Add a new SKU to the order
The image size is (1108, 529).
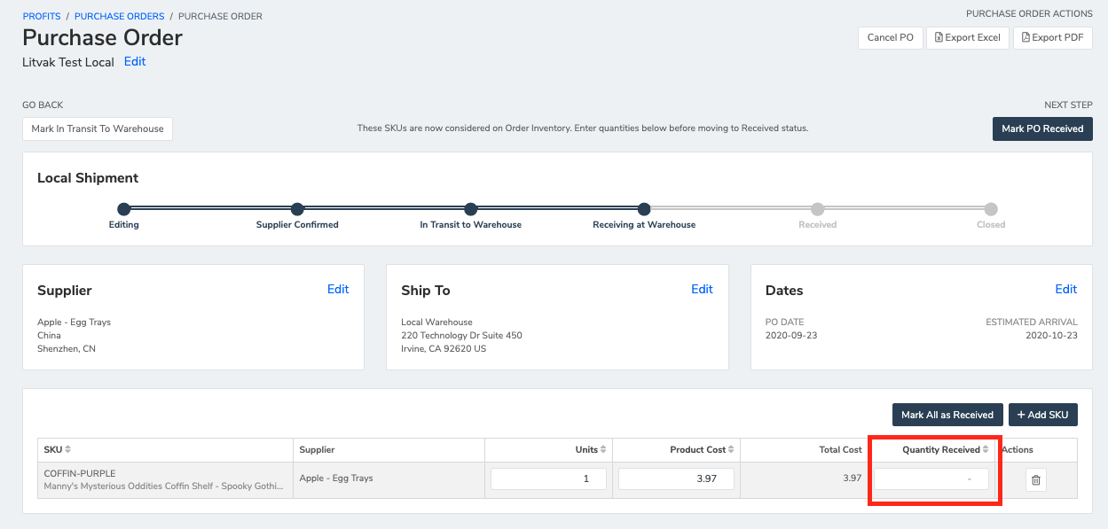1042,415
